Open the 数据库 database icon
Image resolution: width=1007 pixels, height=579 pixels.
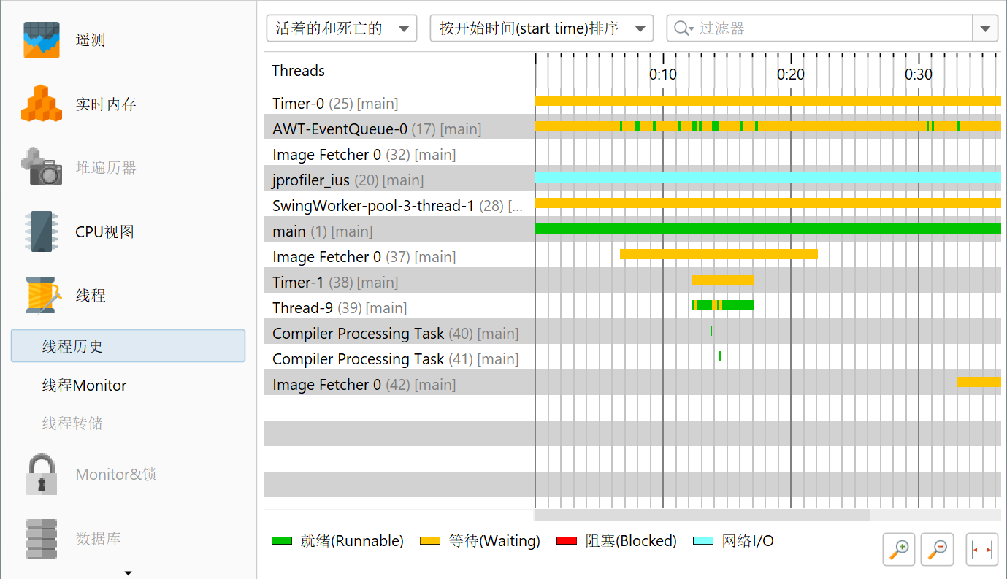[x=42, y=538]
